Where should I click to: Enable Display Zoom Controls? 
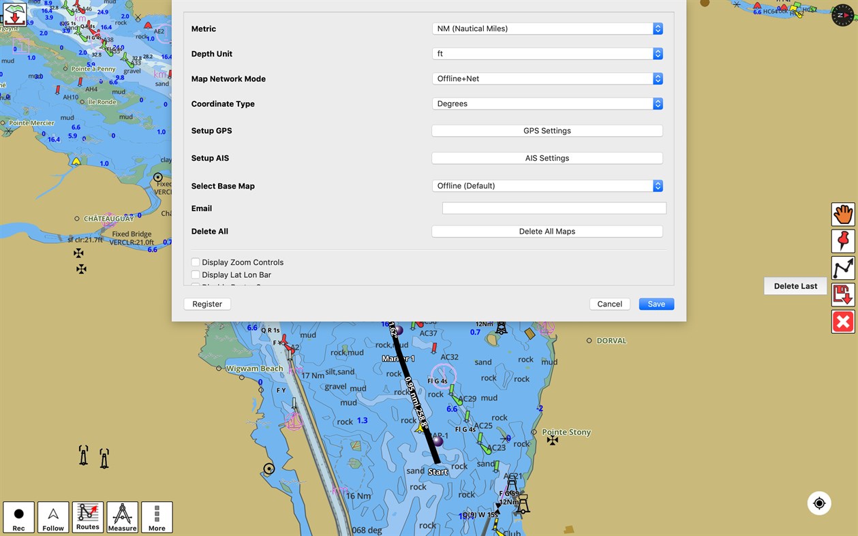coord(196,262)
